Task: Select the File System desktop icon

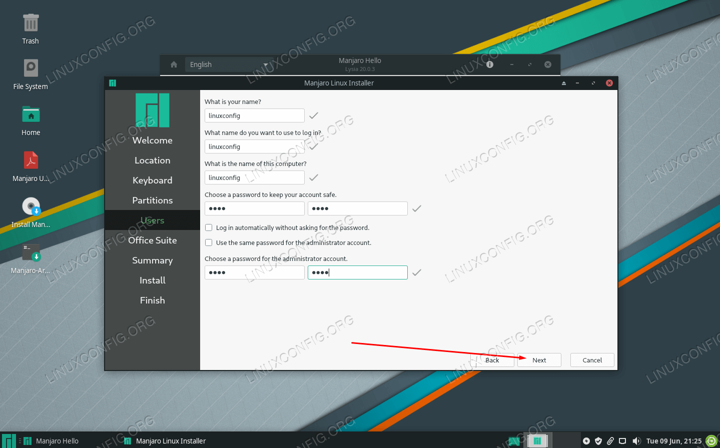Action: (x=31, y=74)
